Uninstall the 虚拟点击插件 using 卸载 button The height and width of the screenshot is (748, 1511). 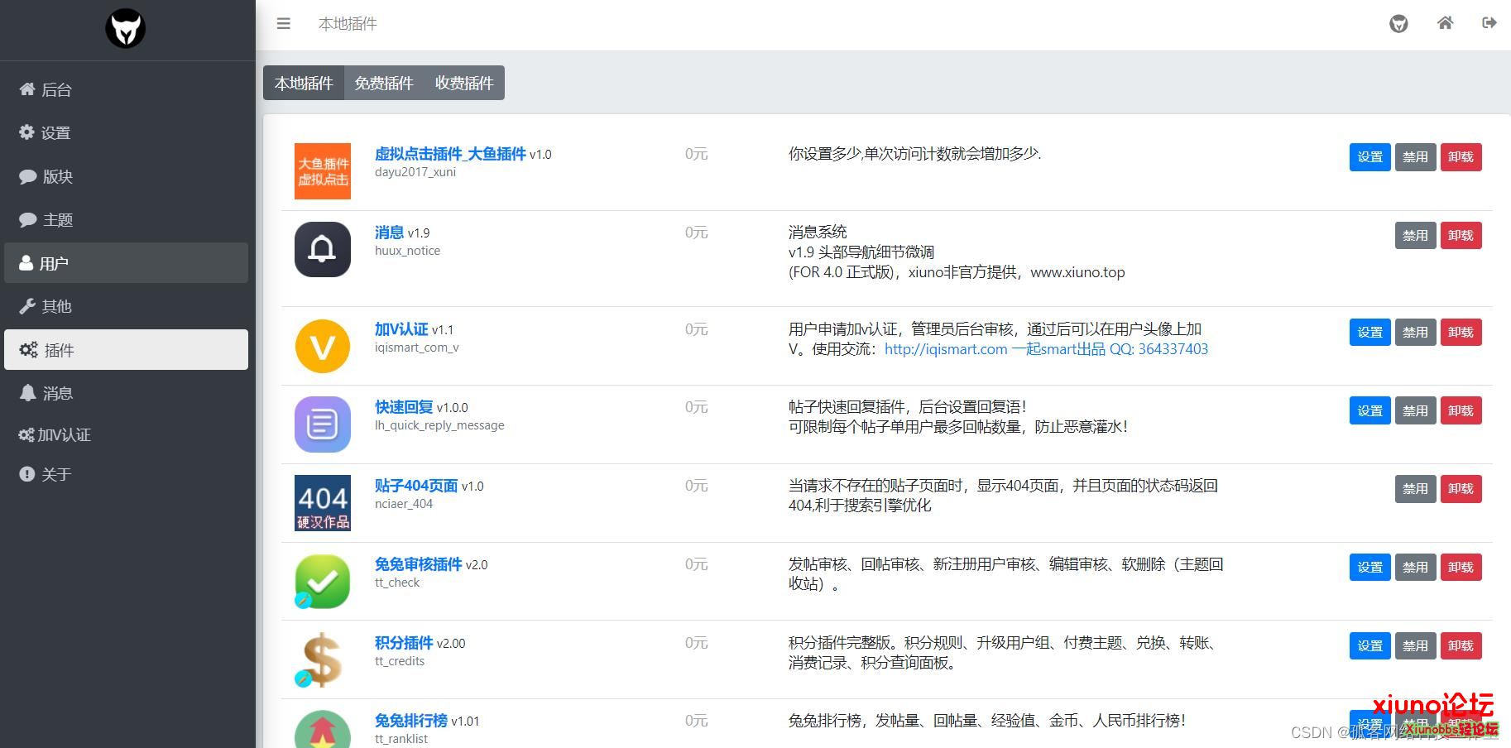1461,157
